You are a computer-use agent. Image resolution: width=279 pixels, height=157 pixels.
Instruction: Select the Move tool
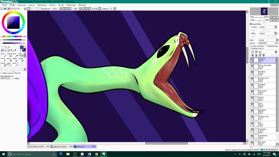(x=2, y=50)
